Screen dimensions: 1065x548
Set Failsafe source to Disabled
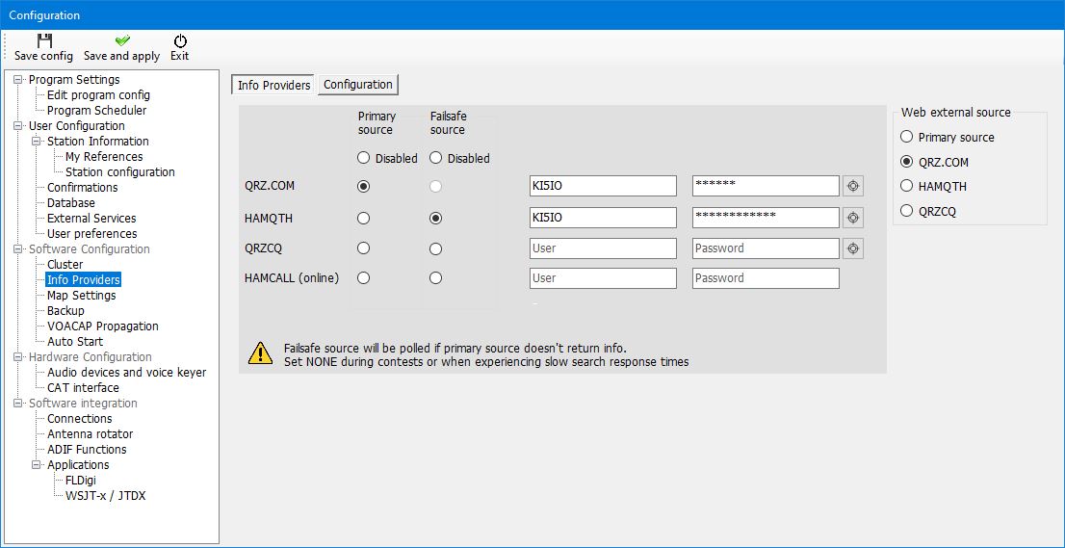pos(436,158)
